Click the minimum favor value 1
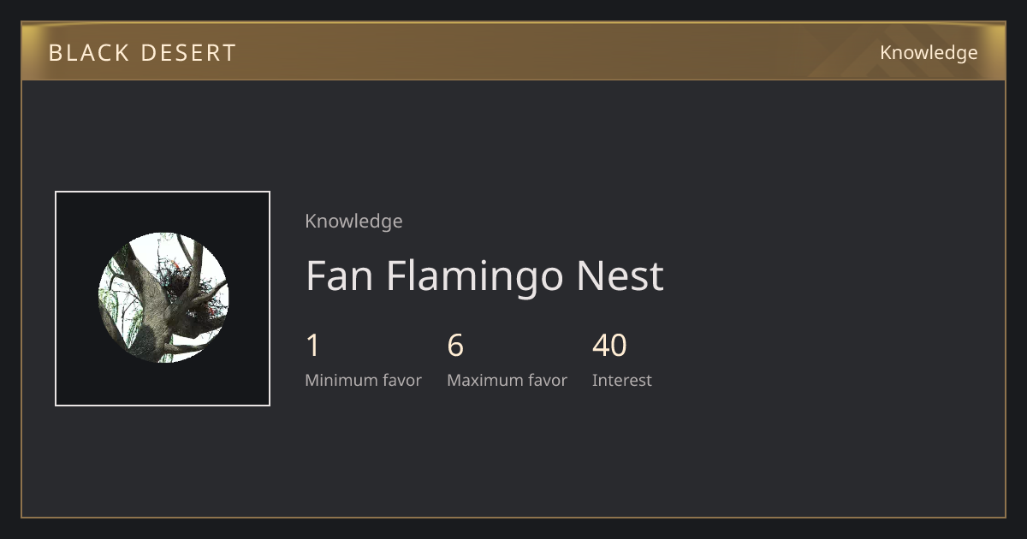The width and height of the screenshot is (1027, 539). tap(312, 346)
